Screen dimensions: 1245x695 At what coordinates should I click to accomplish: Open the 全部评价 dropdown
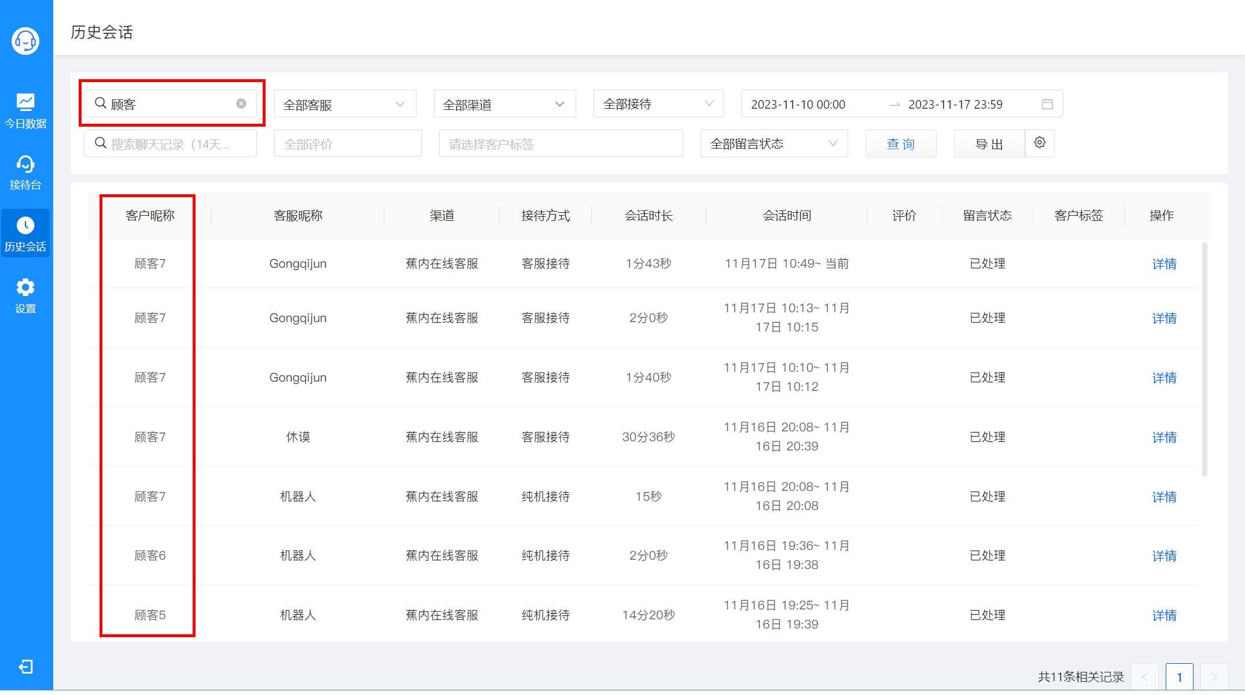click(348, 143)
